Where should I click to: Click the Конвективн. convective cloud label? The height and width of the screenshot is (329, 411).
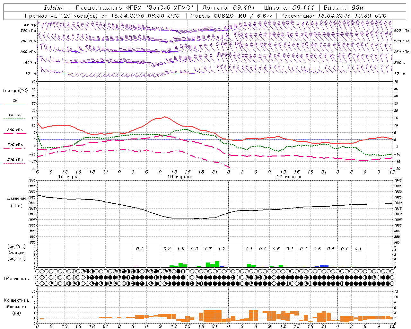tap(16, 300)
